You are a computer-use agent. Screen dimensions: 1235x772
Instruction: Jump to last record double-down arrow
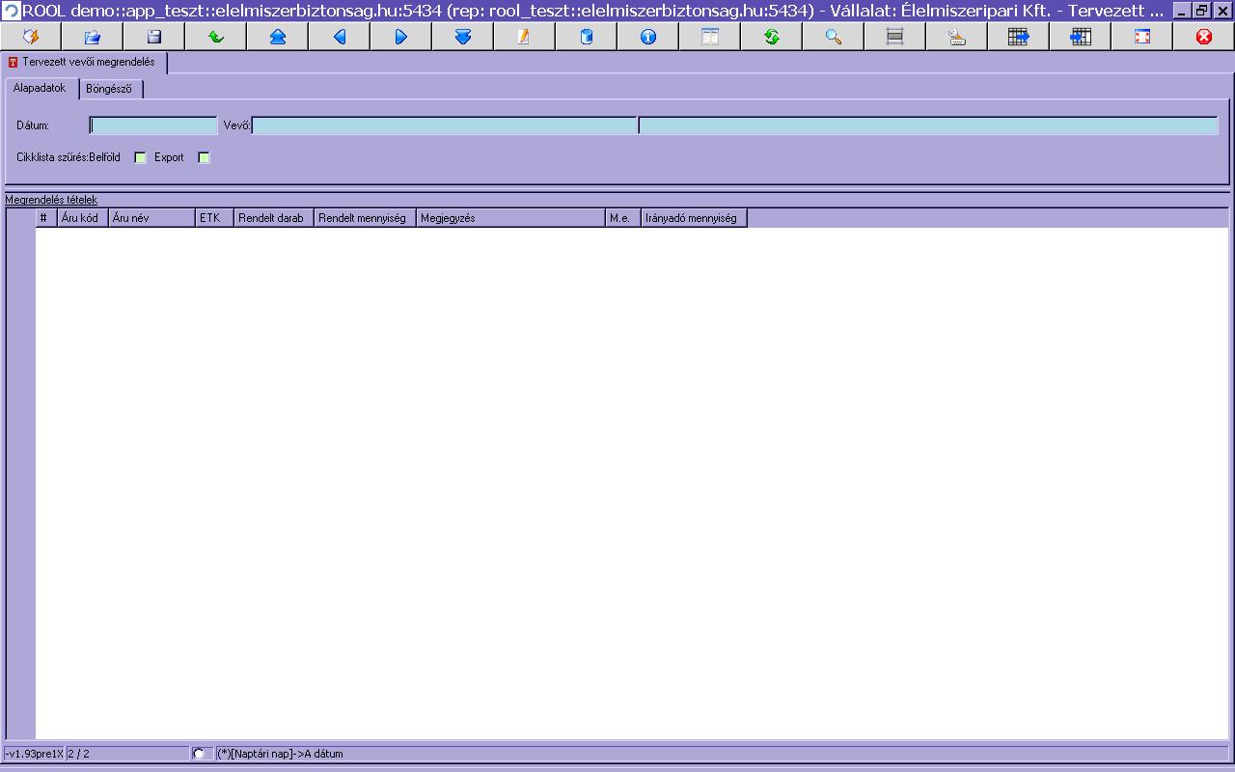[x=463, y=37]
